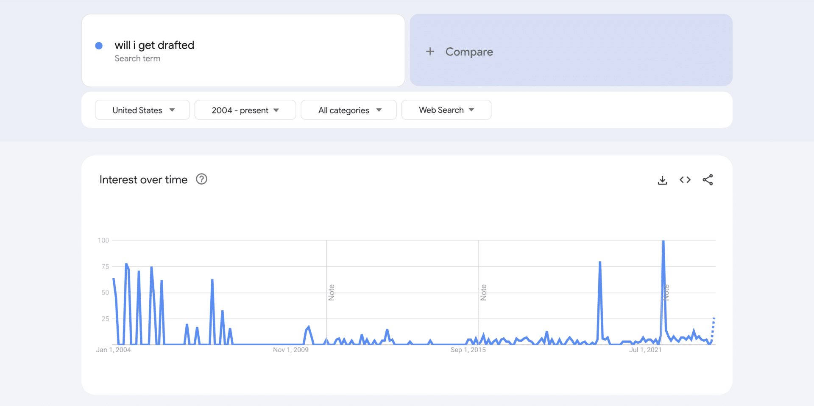Viewport: 814px width, 406px height.
Task: Share the Interest over time chart
Action: (708, 180)
